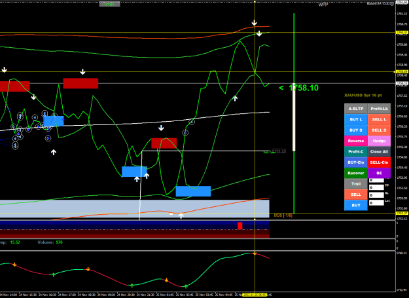Close all trades with Close All
The width and height of the screenshot is (409, 298).
click(x=380, y=151)
